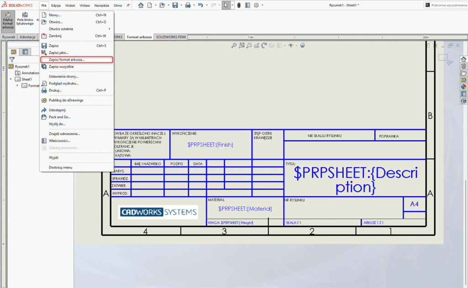Viewport: 468px width, 288px height.
Task: Open the Save dropdown arrow
Action: click(181, 5)
